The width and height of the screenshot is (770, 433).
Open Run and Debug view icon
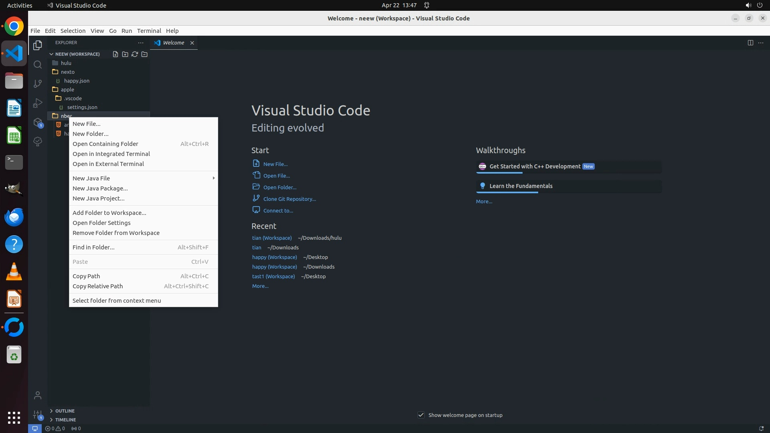[38, 103]
